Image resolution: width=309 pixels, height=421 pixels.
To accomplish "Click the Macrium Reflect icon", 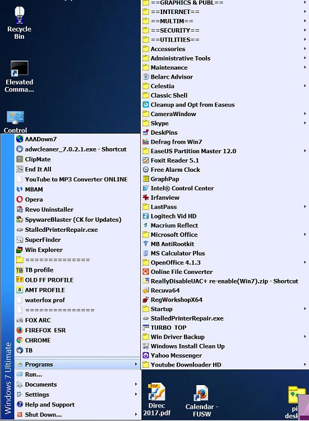I will tap(146, 225).
